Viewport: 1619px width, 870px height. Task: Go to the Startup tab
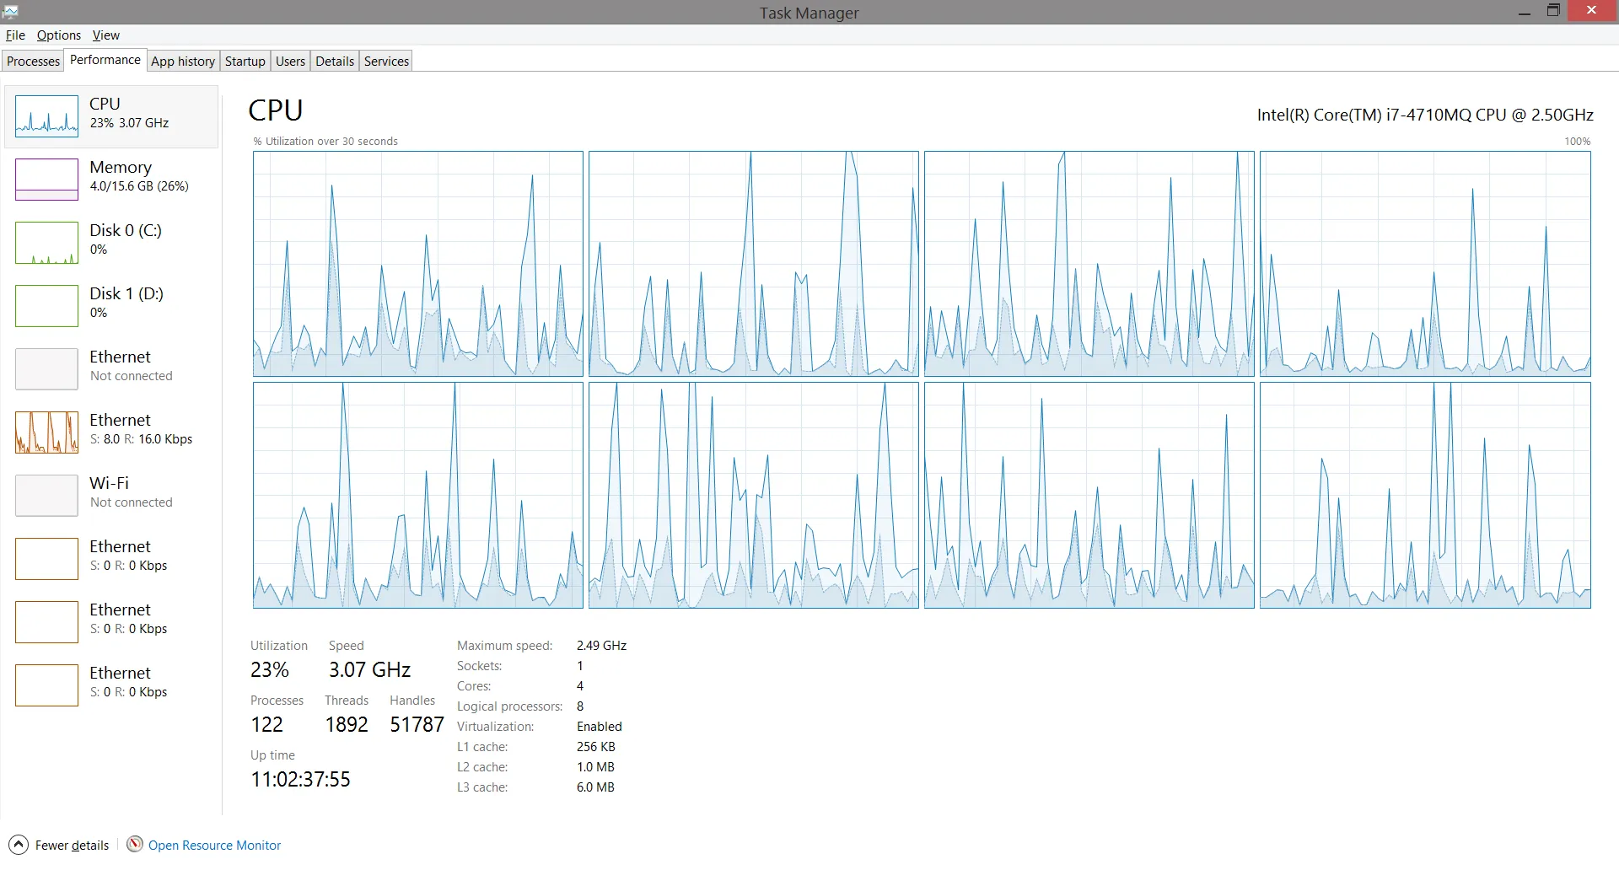[x=245, y=61]
